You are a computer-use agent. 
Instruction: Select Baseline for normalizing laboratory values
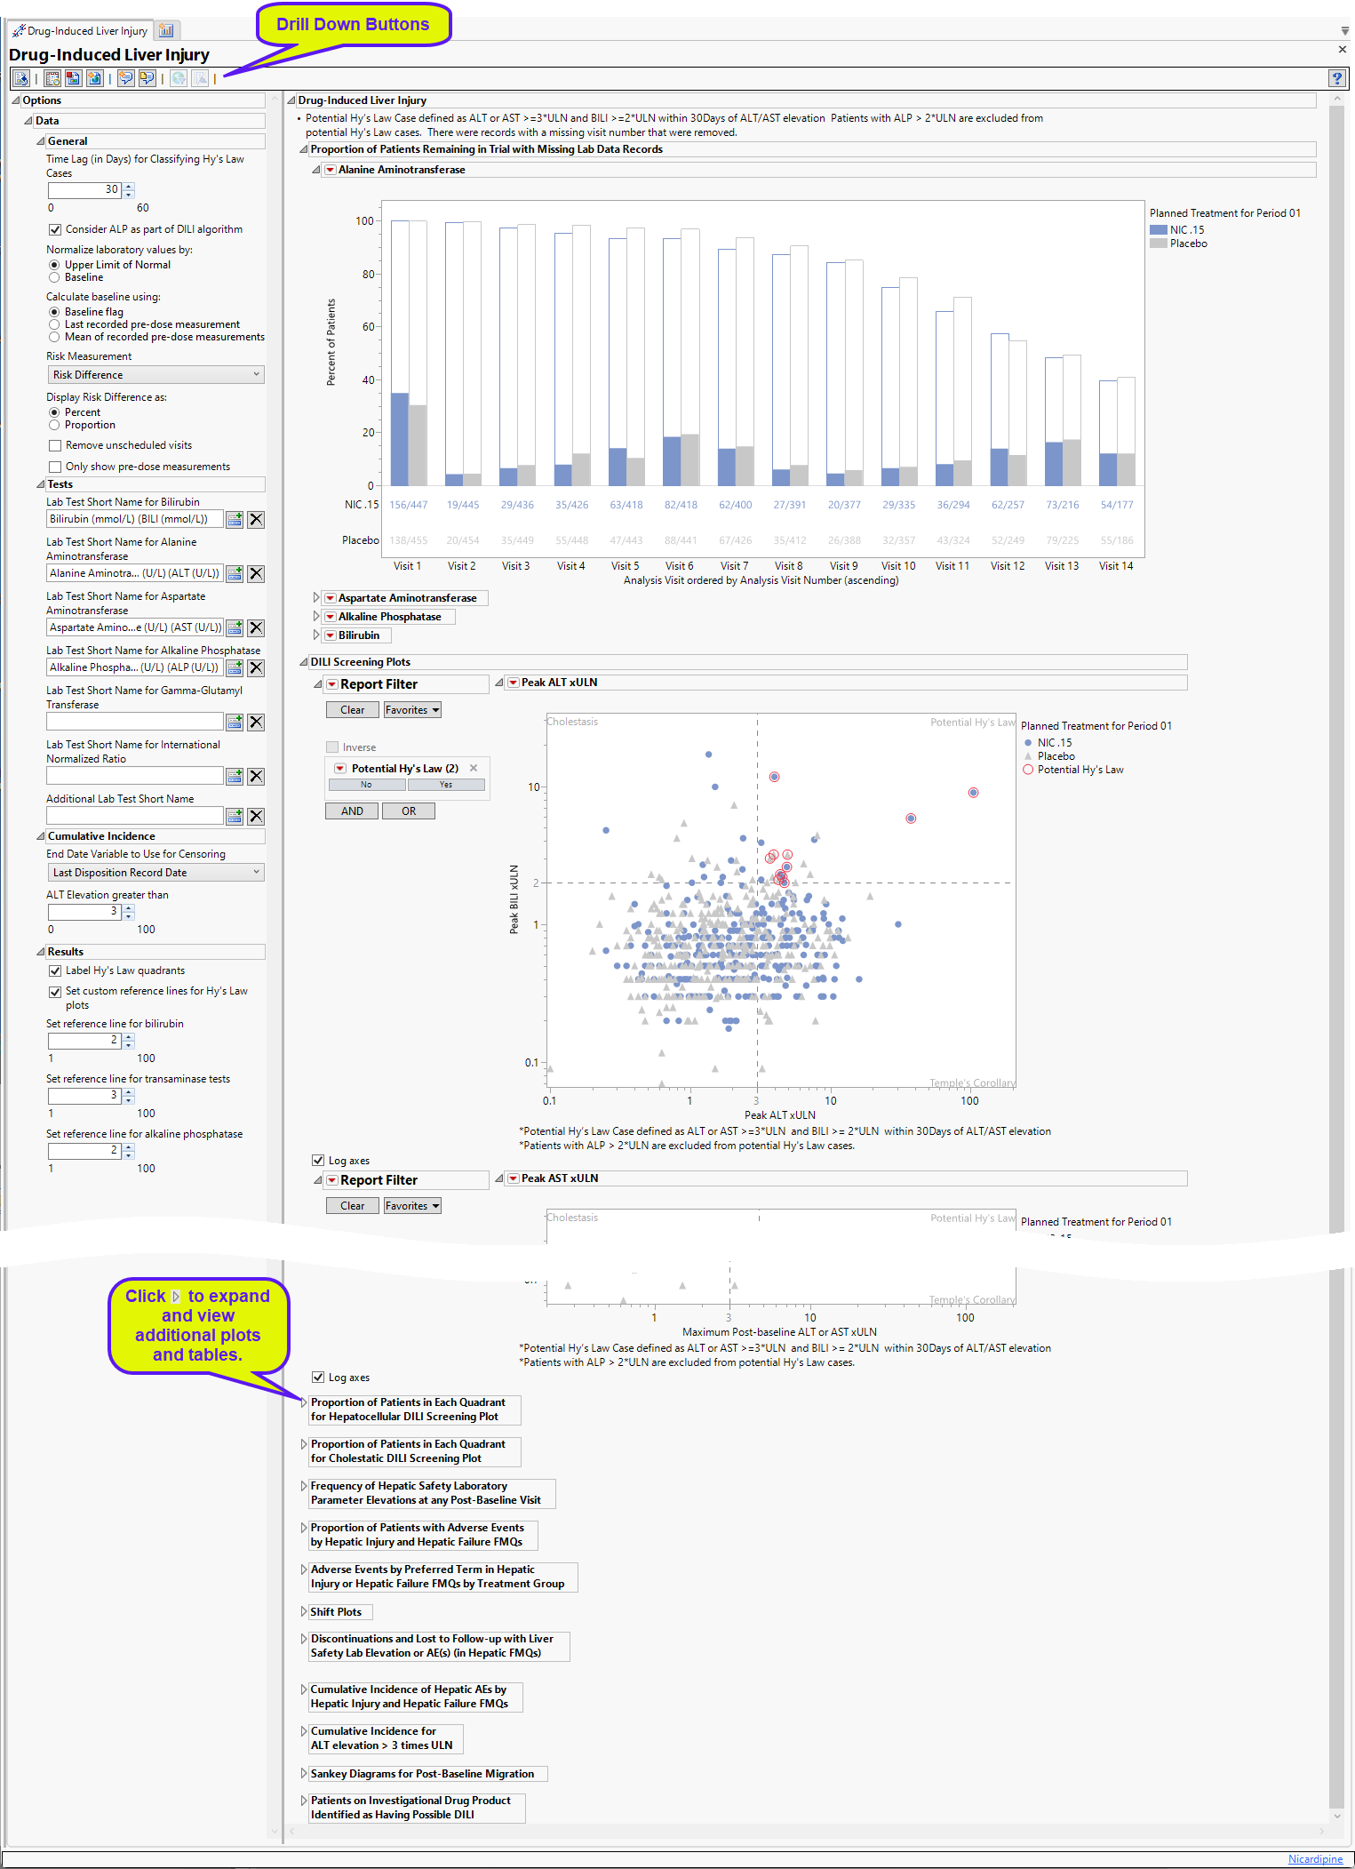pos(54,277)
